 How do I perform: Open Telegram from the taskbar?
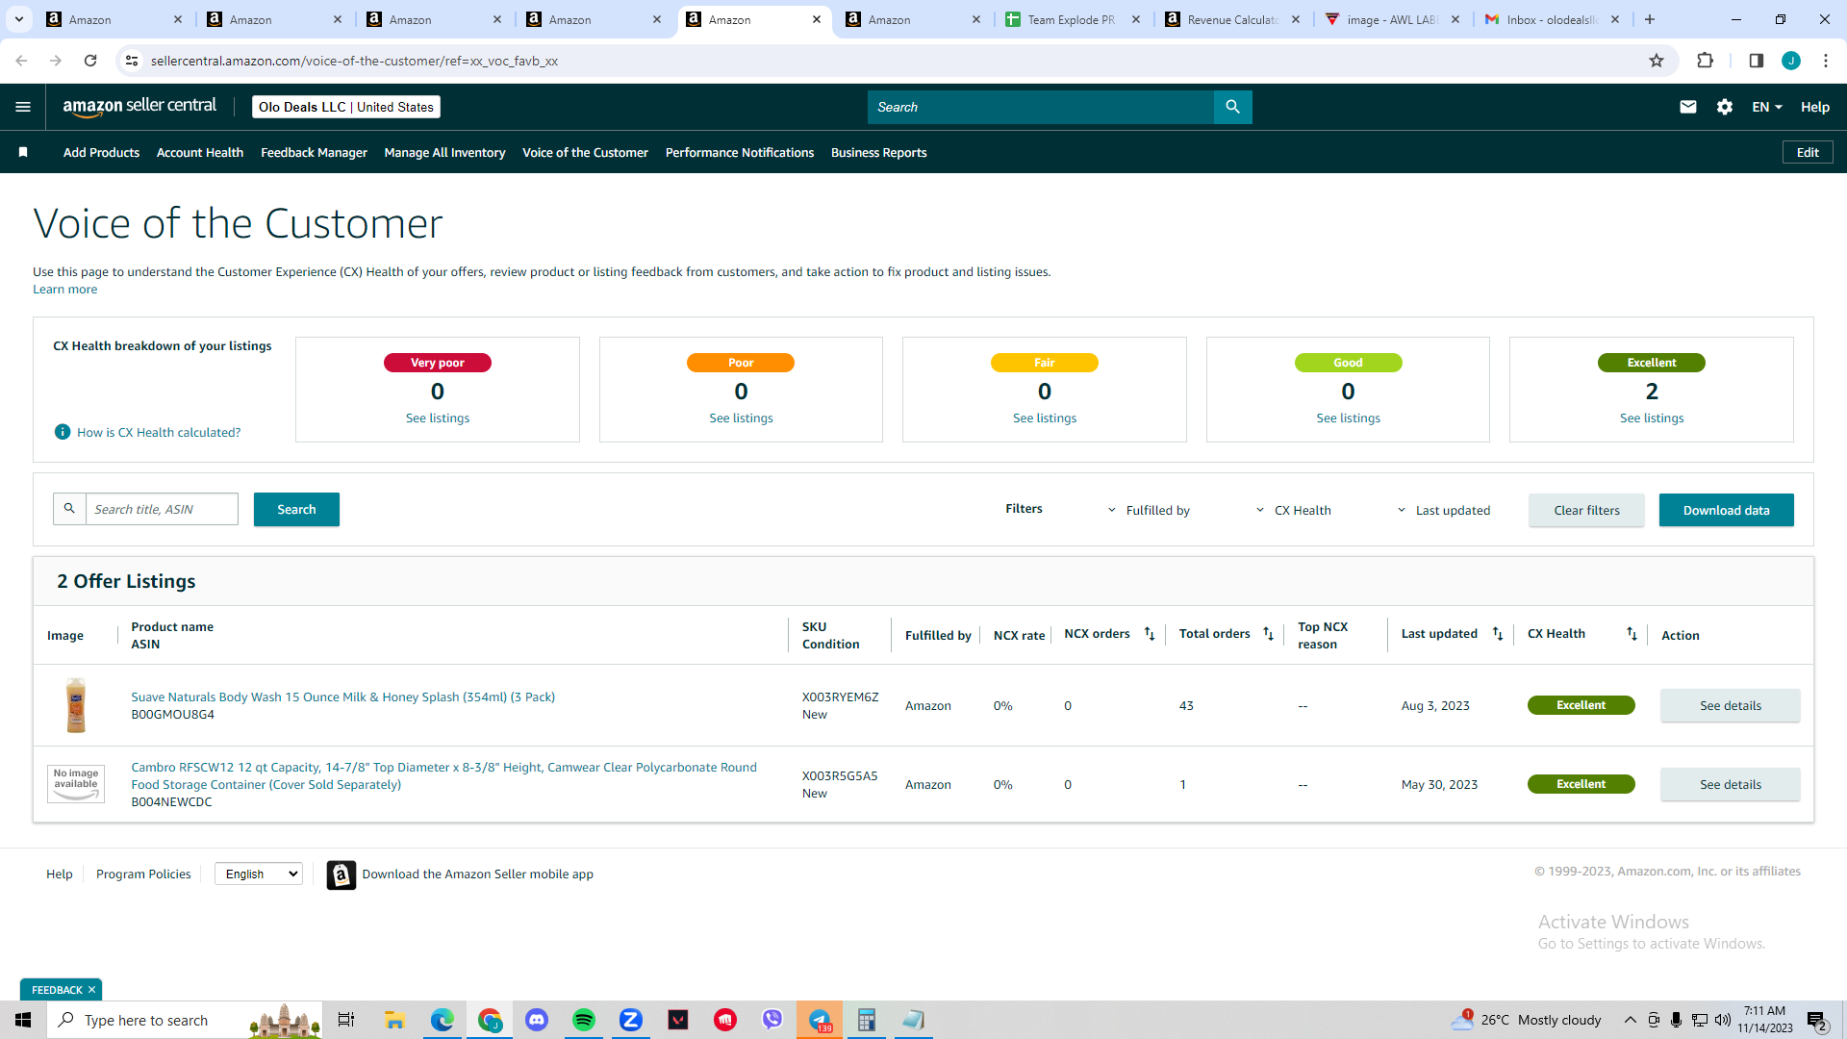click(x=820, y=1020)
